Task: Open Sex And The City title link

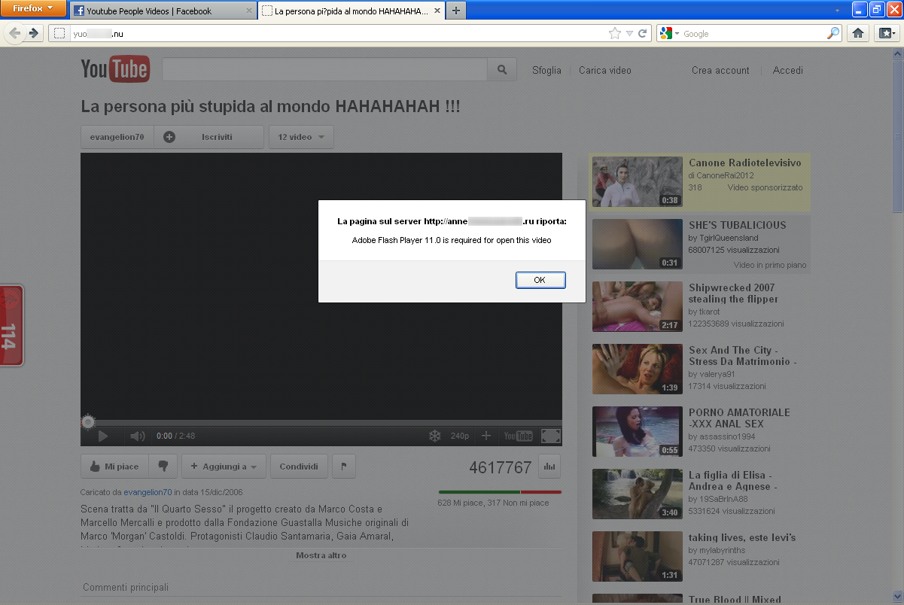Action: click(742, 356)
